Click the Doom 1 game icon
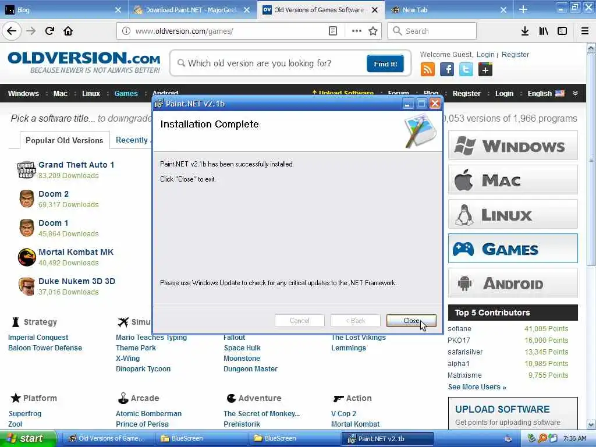Viewport: 596px width, 447px height. pos(27,228)
